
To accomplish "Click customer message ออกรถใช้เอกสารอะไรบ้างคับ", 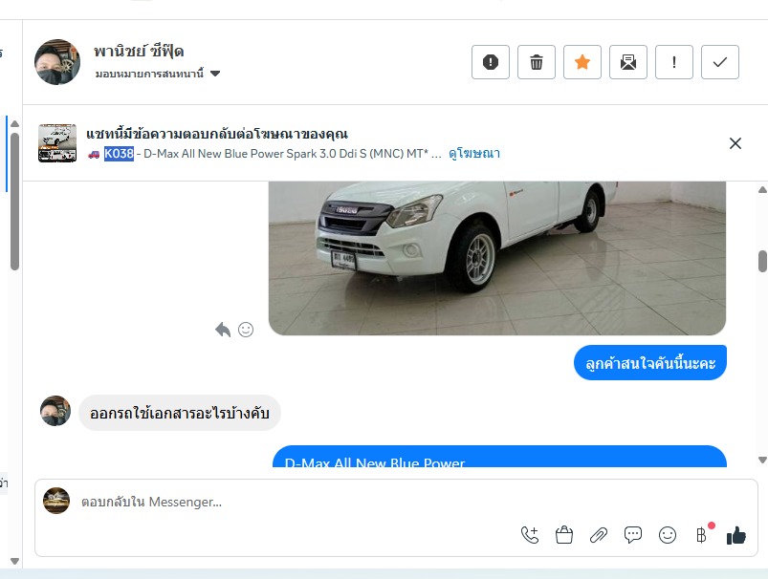I will [180, 413].
